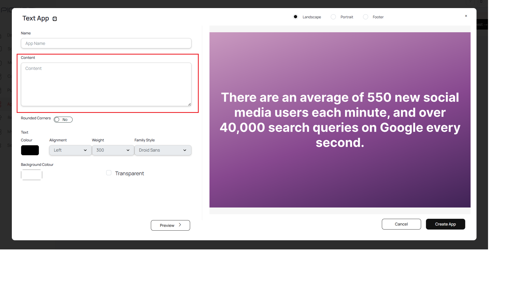Click inside the Content text area

pyautogui.click(x=106, y=84)
